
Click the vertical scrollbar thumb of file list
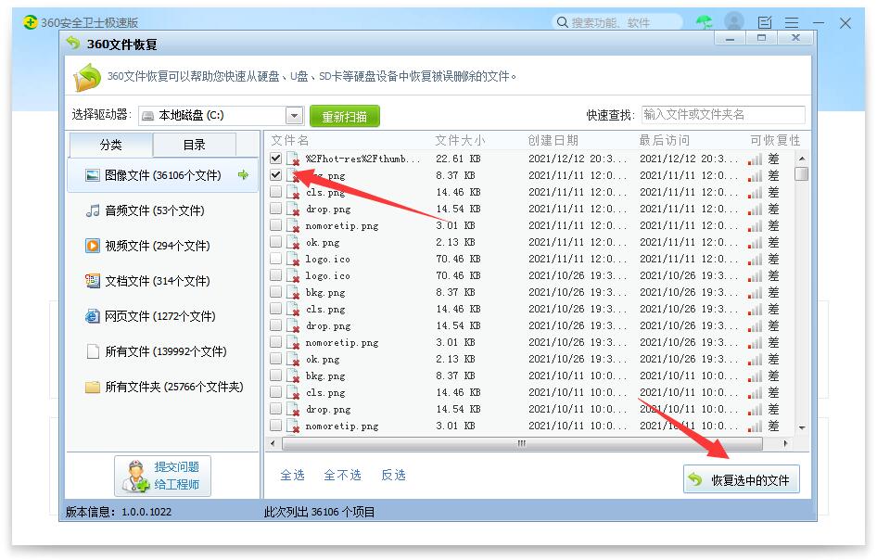pos(802,174)
